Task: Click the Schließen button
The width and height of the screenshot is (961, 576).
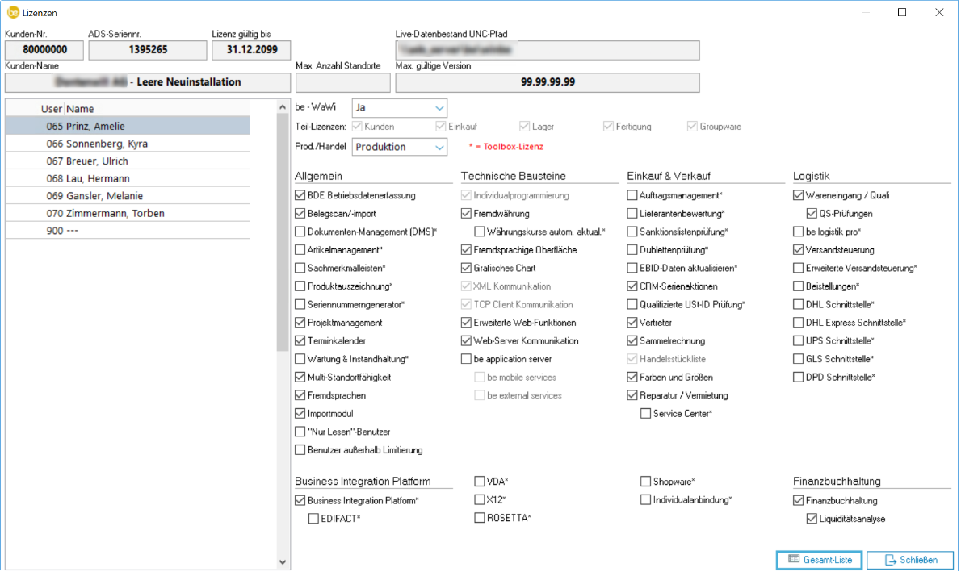Action: 910,560
